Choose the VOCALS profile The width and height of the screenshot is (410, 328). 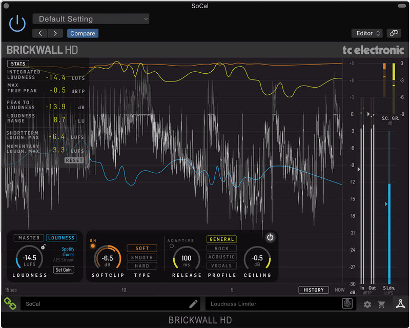222,265
